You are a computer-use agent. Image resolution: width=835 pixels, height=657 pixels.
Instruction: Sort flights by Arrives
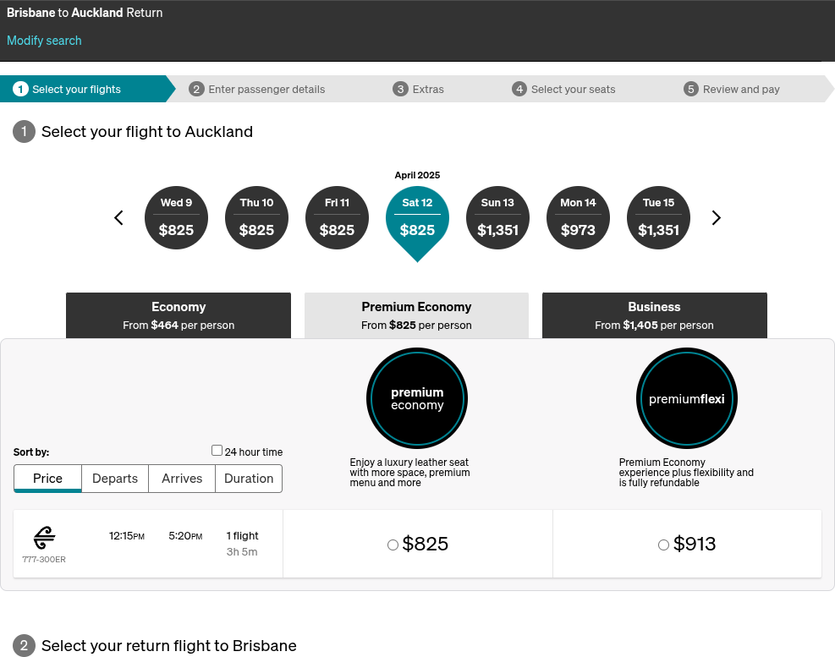tap(182, 479)
